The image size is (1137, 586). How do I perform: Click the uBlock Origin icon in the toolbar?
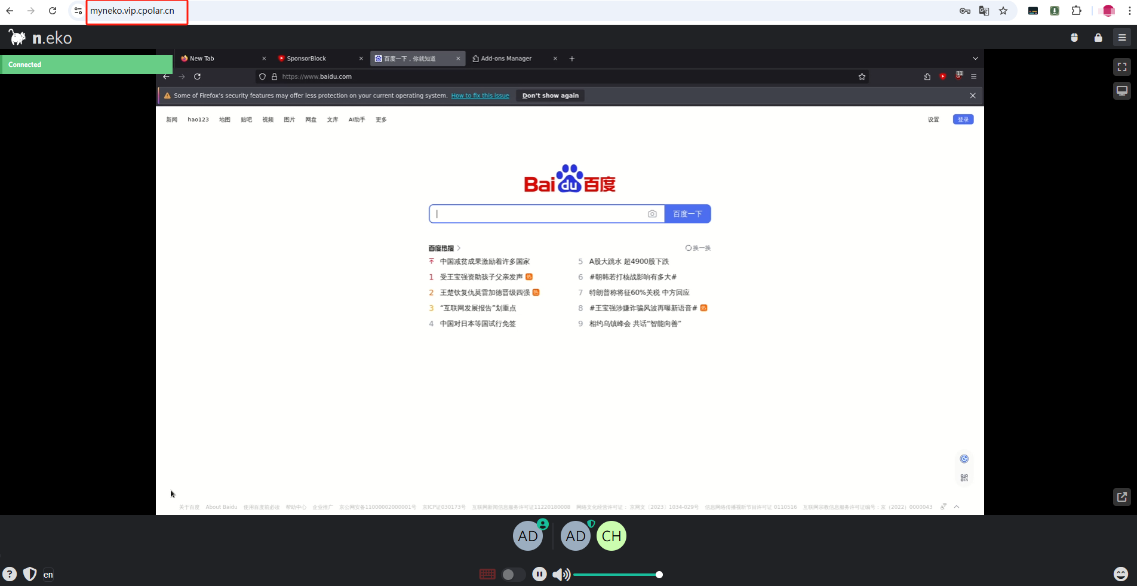pyautogui.click(x=959, y=76)
